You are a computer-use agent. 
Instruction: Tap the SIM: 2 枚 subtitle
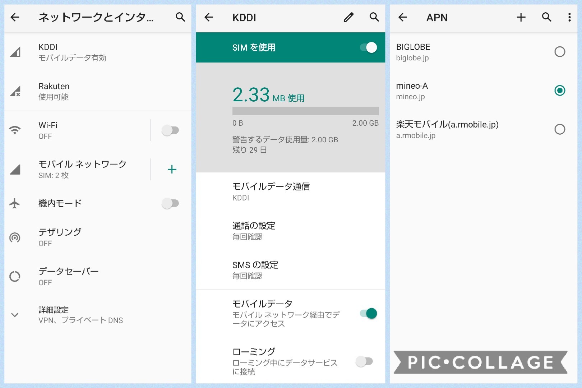tap(54, 175)
